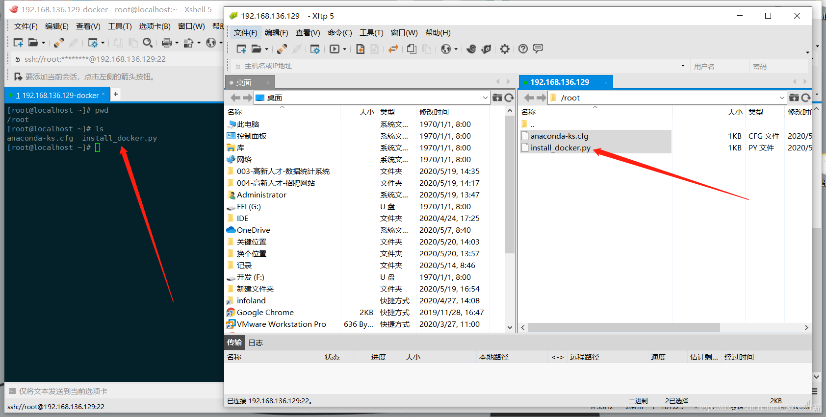
Task: Open host name address dropdown arrow
Action: pos(683,66)
